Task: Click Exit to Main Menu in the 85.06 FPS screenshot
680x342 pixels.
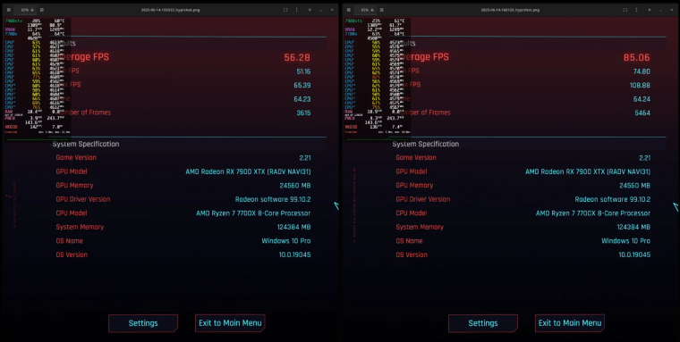Action: tap(570, 323)
